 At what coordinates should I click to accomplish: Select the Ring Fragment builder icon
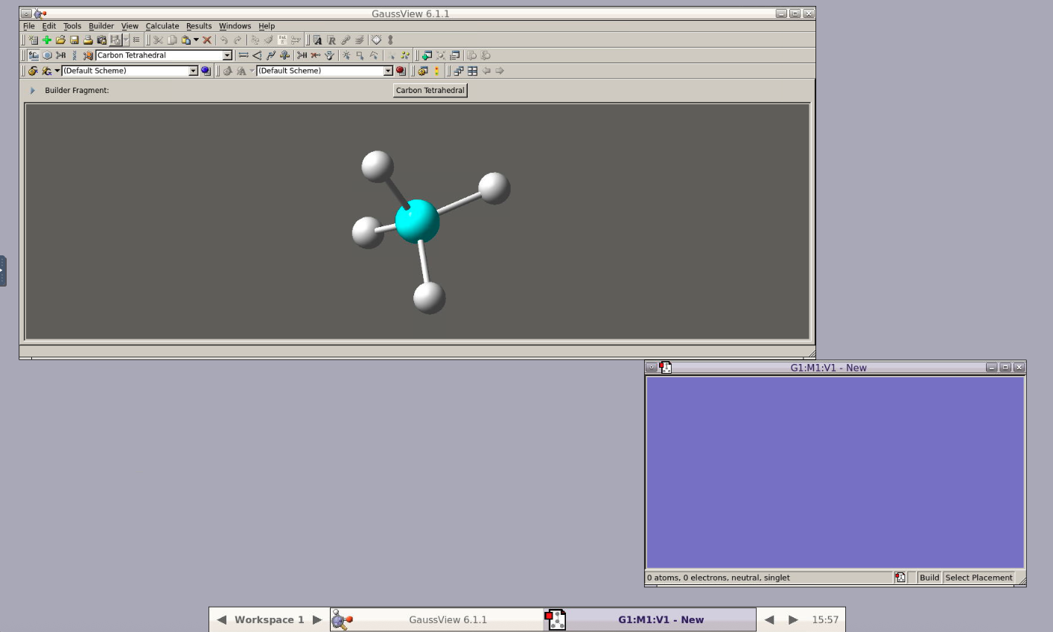47,55
